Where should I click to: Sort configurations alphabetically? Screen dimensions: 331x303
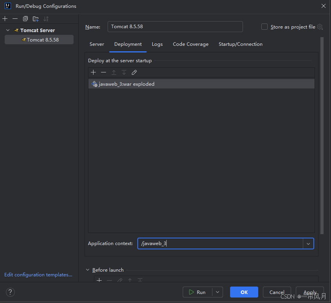(46, 19)
